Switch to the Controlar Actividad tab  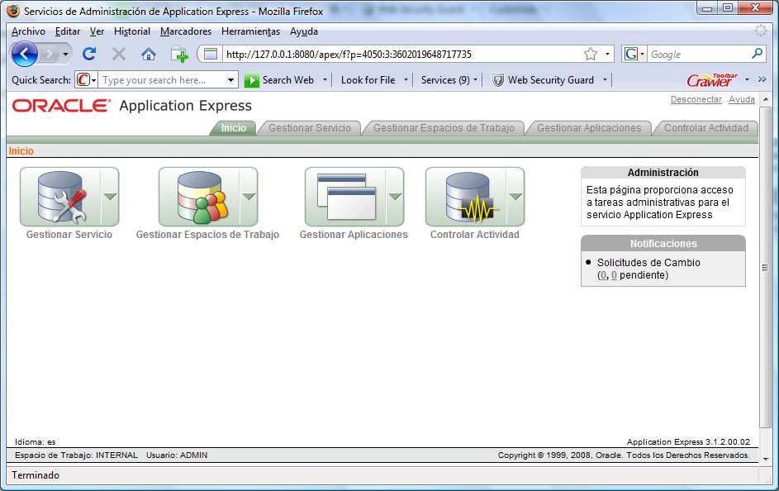706,128
